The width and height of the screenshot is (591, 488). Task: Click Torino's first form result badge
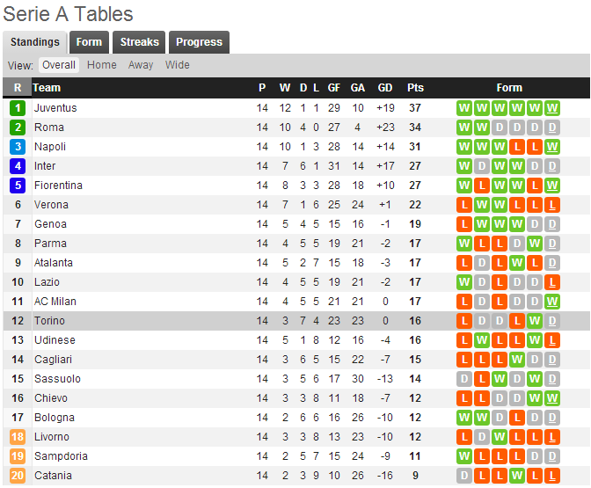click(x=464, y=321)
